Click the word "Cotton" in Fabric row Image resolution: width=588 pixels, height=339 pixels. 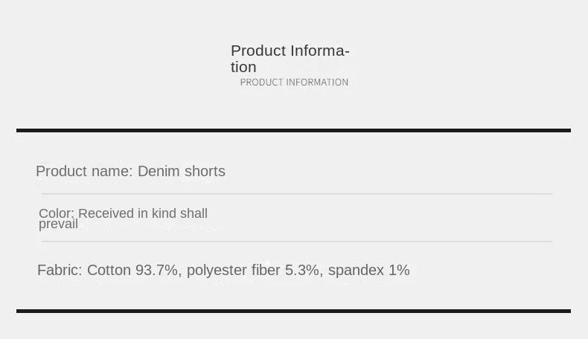click(x=109, y=271)
